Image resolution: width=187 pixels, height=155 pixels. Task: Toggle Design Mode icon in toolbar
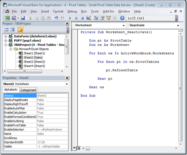(88, 18)
